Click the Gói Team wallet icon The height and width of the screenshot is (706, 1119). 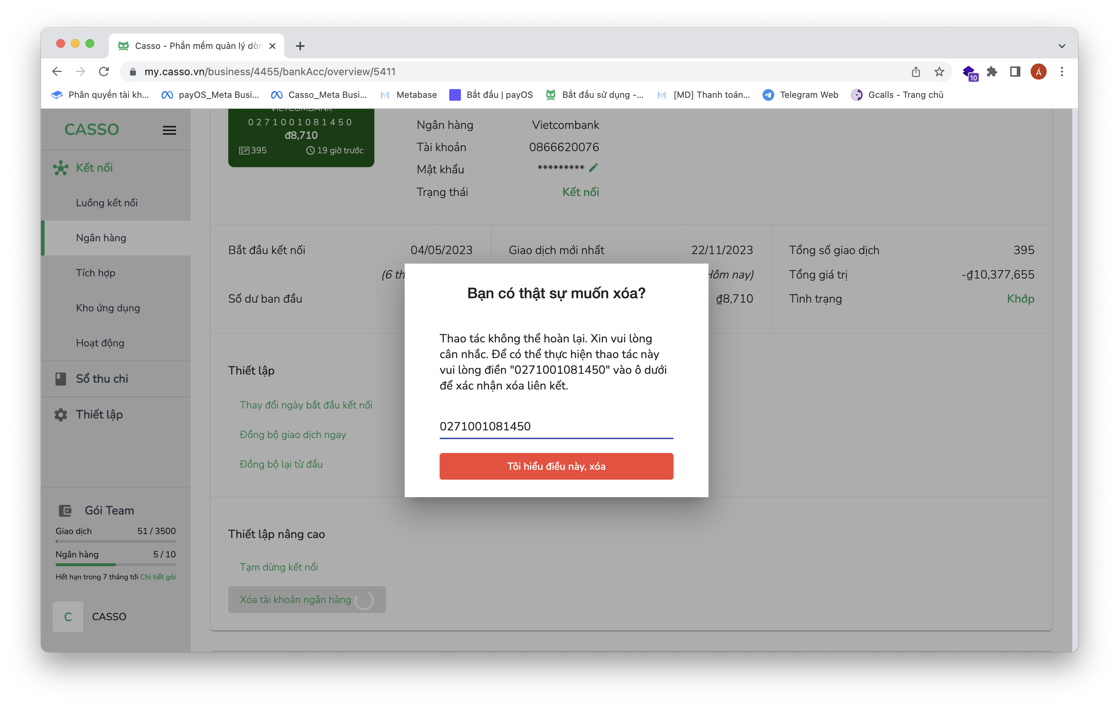coord(65,510)
